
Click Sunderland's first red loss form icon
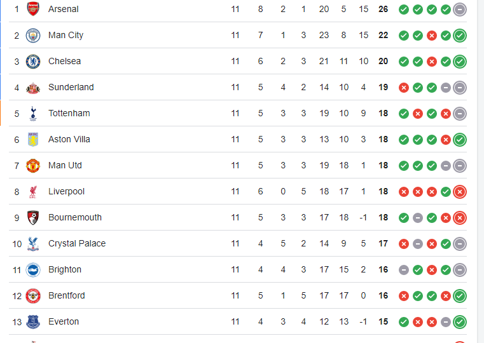coord(403,88)
